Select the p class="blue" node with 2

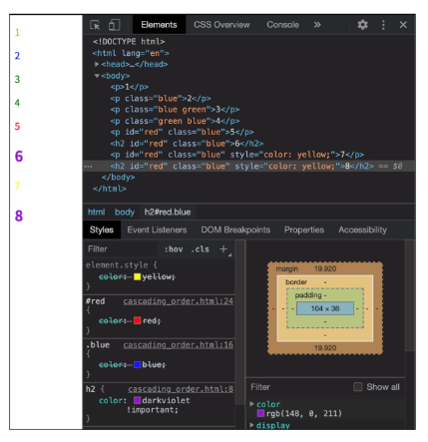(x=161, y=99)
